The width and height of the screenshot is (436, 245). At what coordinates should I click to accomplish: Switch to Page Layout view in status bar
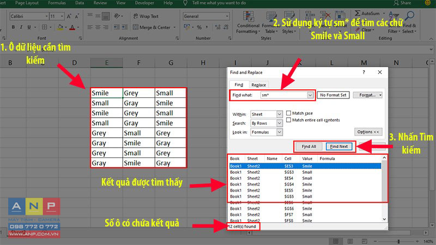[x=350, y=241]
